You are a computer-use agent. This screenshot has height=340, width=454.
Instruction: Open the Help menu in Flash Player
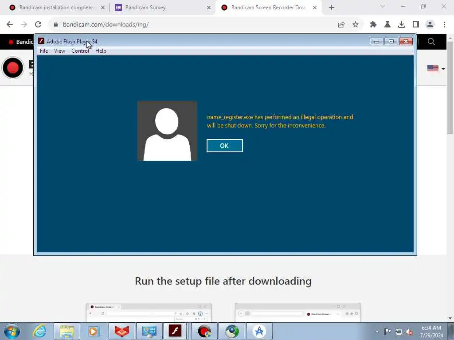point(101,51)
